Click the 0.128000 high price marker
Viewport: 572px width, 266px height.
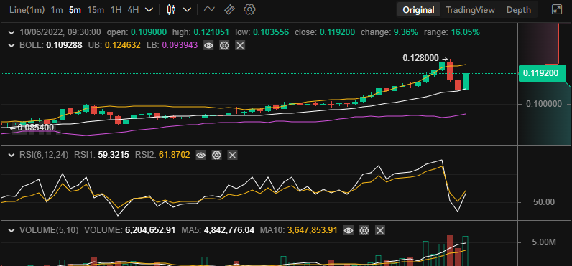(x=420, y=58)
